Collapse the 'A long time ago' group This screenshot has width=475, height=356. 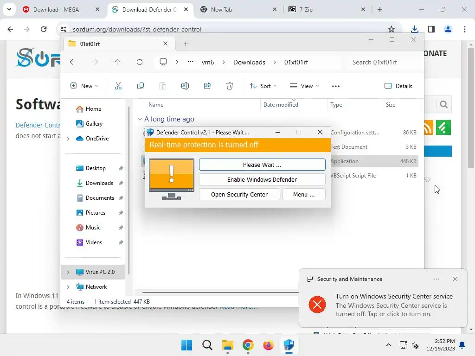(x=140, y=119)
